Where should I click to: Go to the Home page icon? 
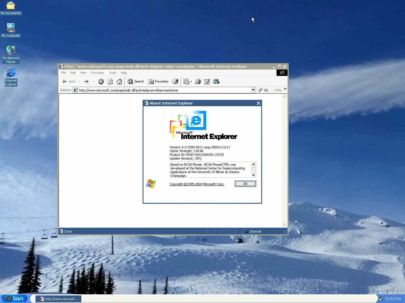pyautogui.click(x=119, y=81)
